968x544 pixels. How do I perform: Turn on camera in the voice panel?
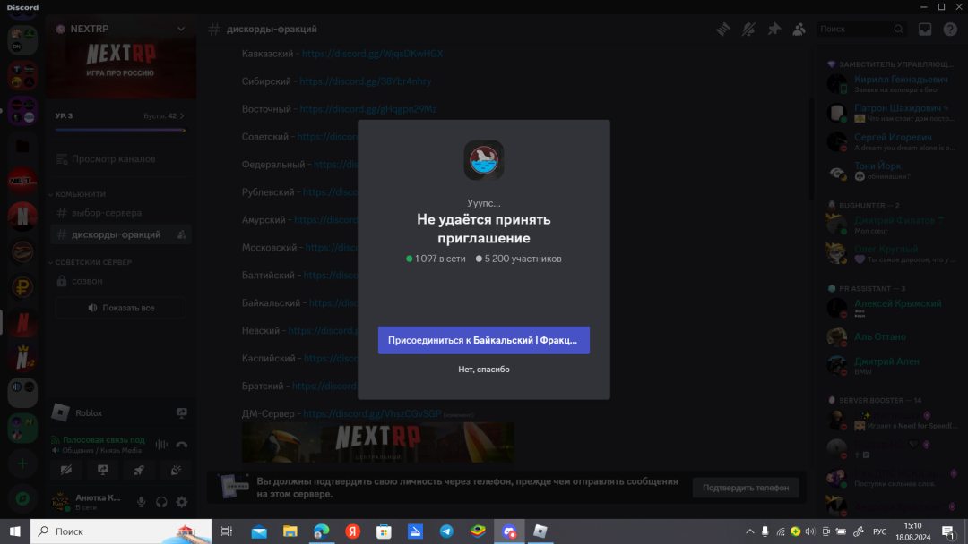66,470
